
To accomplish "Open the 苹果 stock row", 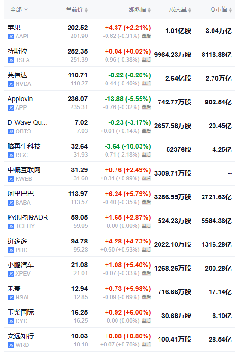I will pyautogui.click(x=119, y=31).
